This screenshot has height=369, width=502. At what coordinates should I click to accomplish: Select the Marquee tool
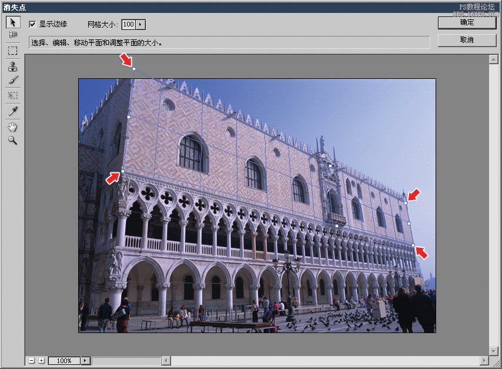(13, 51)
